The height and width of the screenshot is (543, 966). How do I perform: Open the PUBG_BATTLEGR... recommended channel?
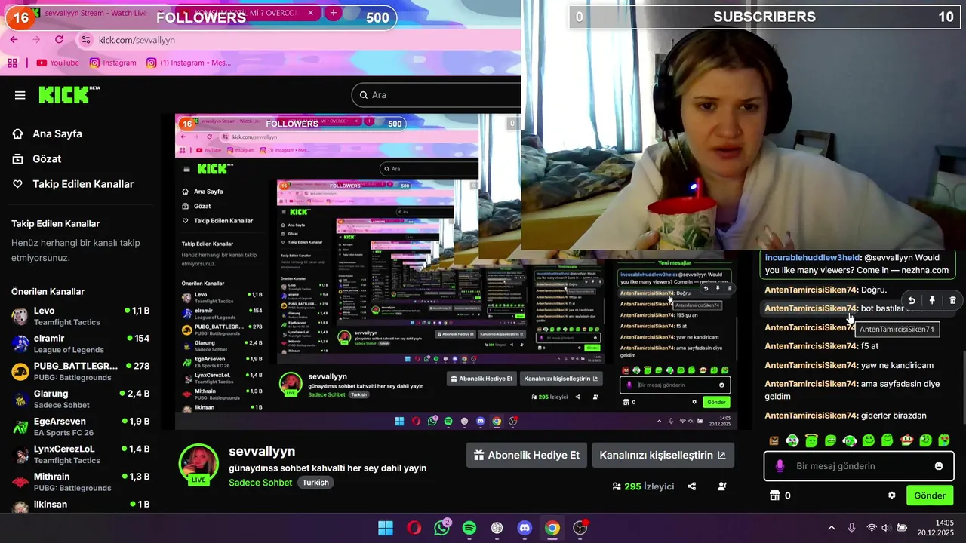[80, 371]
